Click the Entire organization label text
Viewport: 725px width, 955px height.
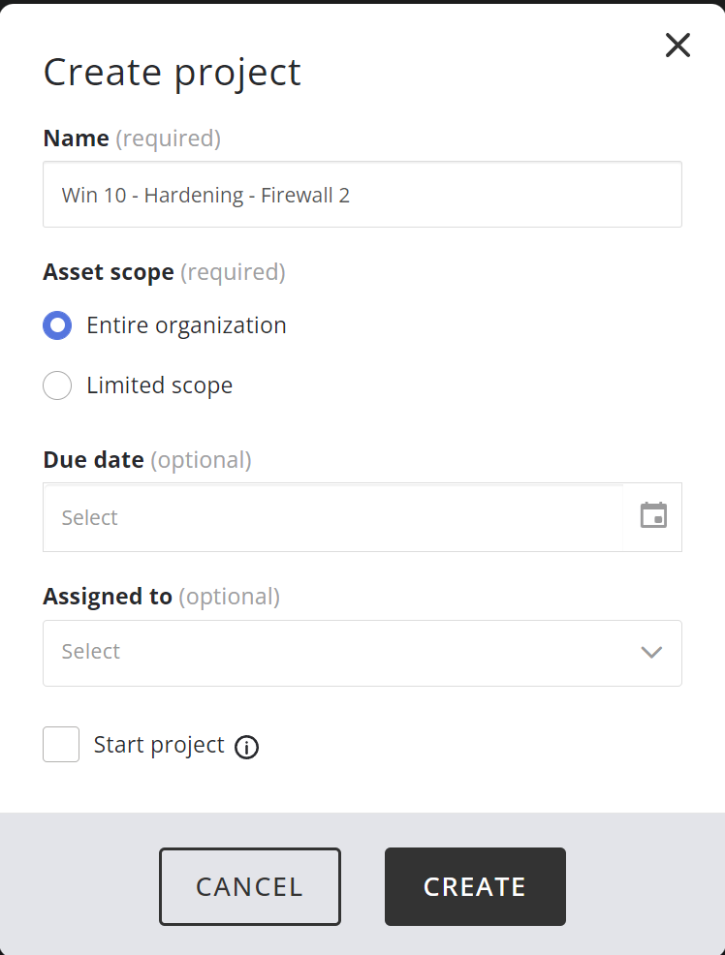click(186, 325)
